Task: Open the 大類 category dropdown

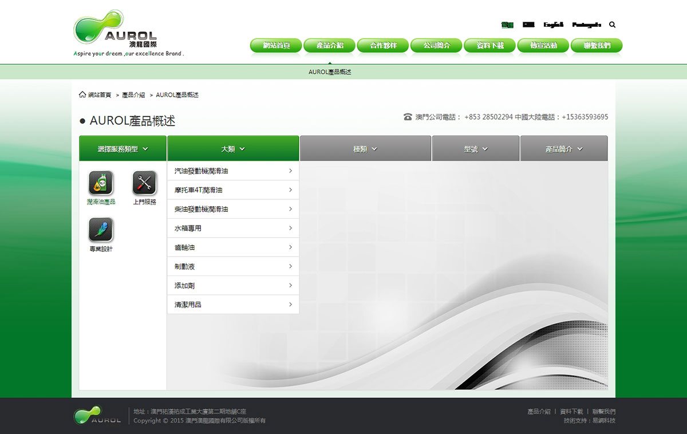Action: pos(232,148)
